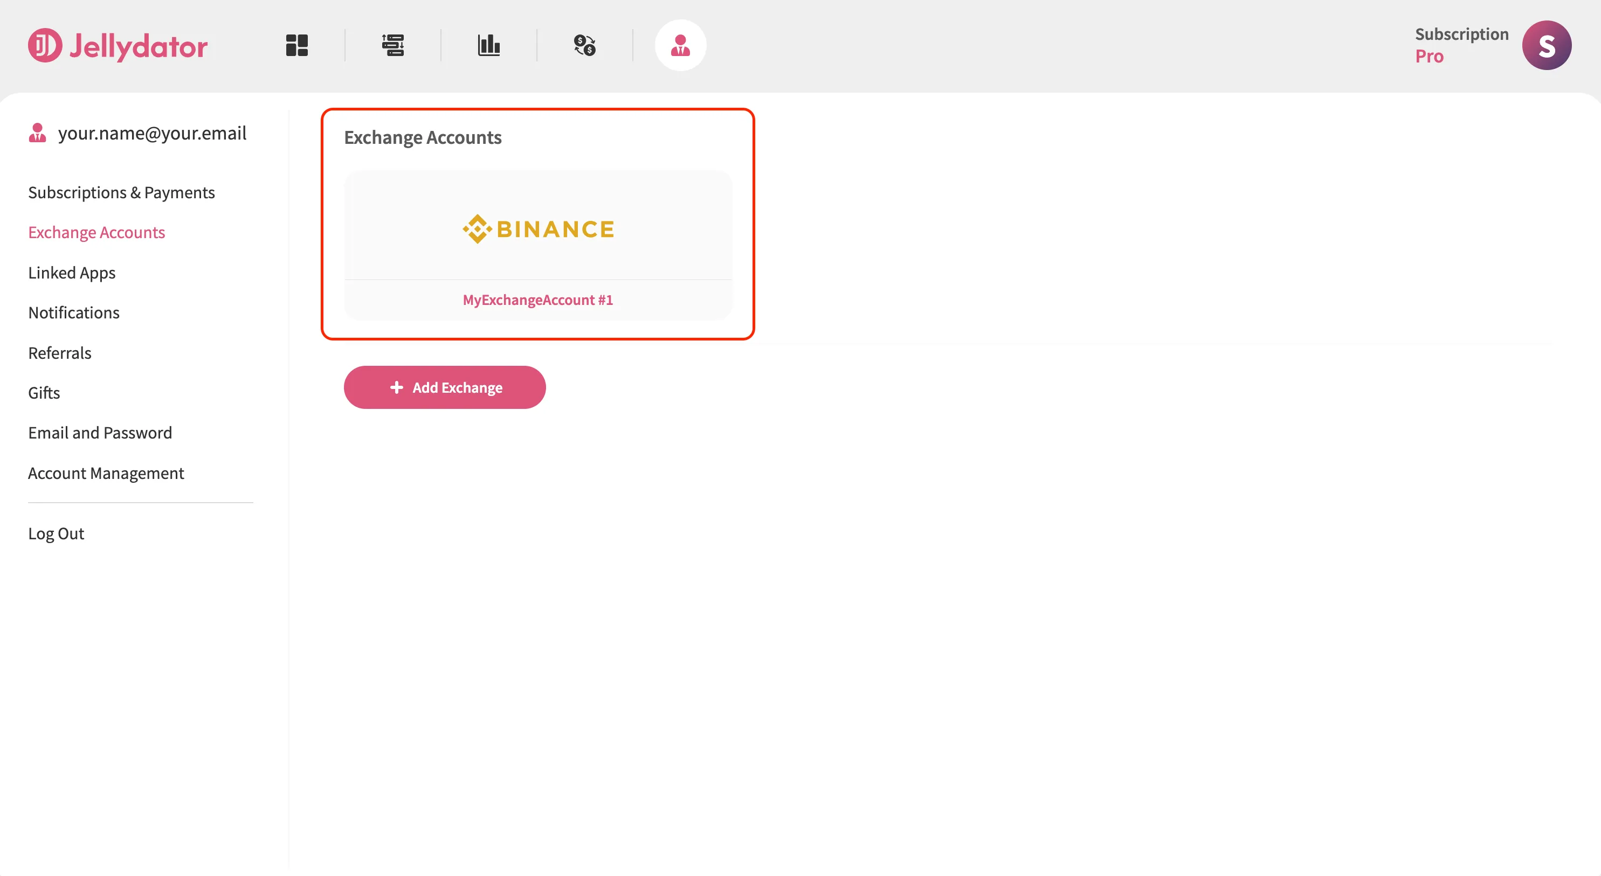Image resolution: width=1601 pixels, height=876 pixels.
Task: Click the S user avatar
Action: [x=1547, y=45]
